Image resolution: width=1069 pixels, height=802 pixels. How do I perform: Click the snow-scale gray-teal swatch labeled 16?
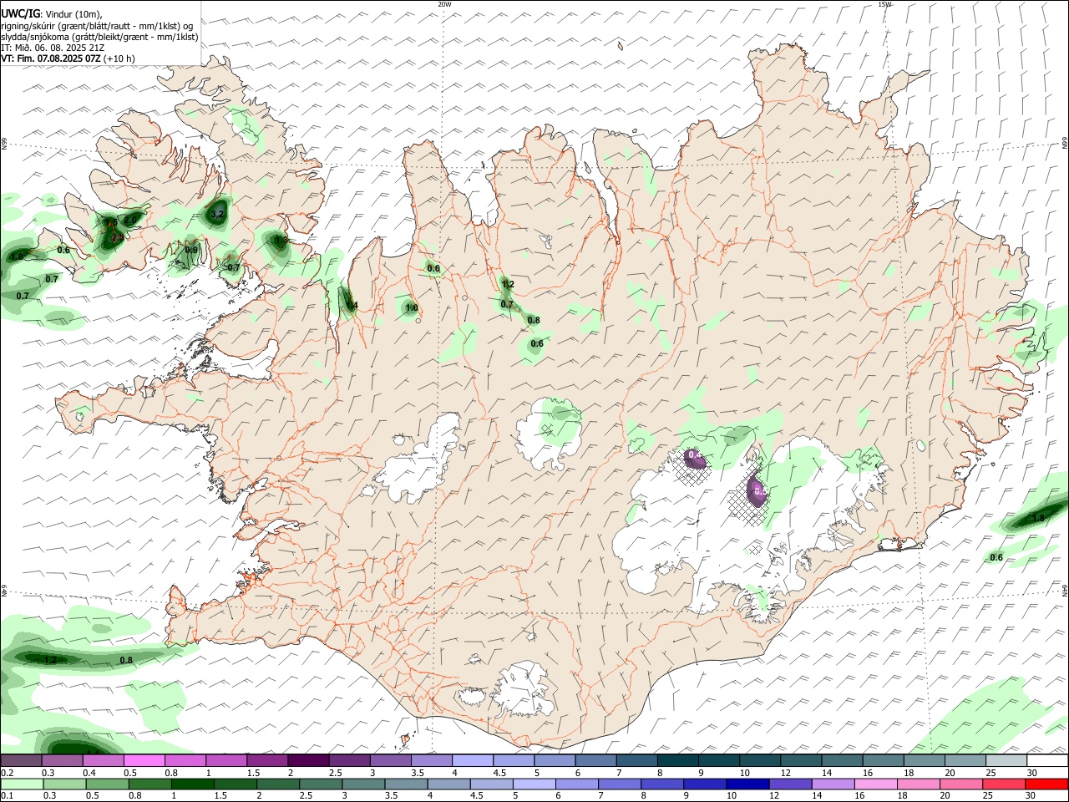[x=883, y=761]
